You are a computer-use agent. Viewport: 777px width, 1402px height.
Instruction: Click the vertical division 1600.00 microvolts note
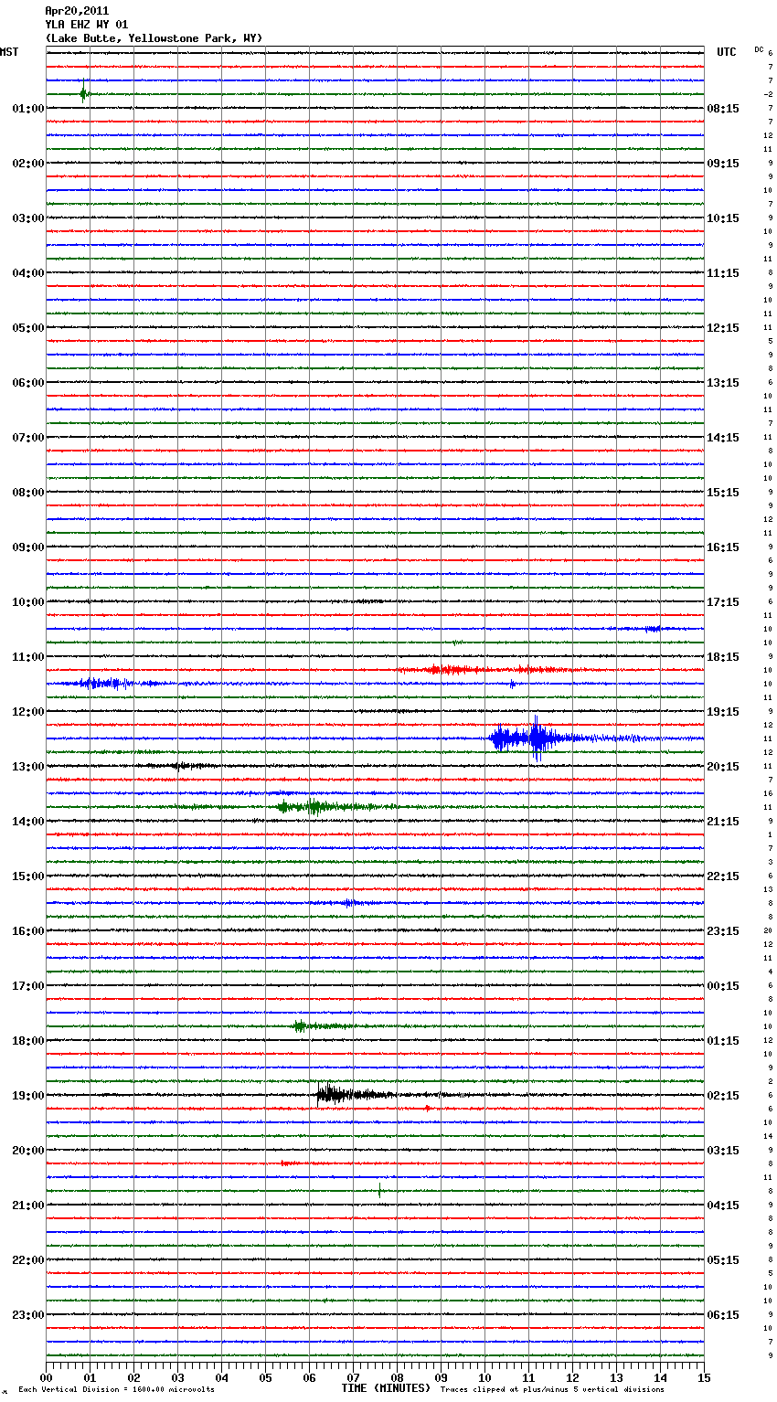click(117, 1389)
